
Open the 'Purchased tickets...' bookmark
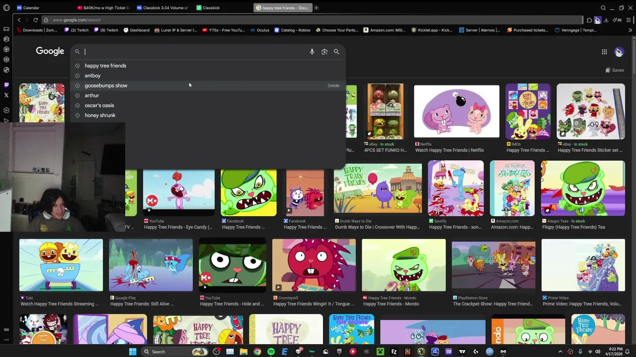coord(528,30)
